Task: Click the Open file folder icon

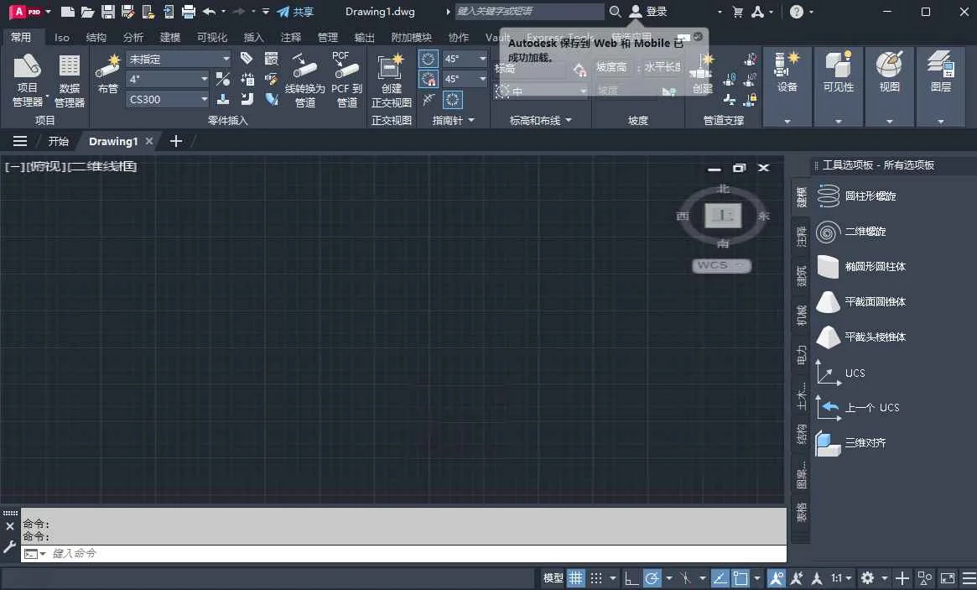Action: (x=88, y=11)
